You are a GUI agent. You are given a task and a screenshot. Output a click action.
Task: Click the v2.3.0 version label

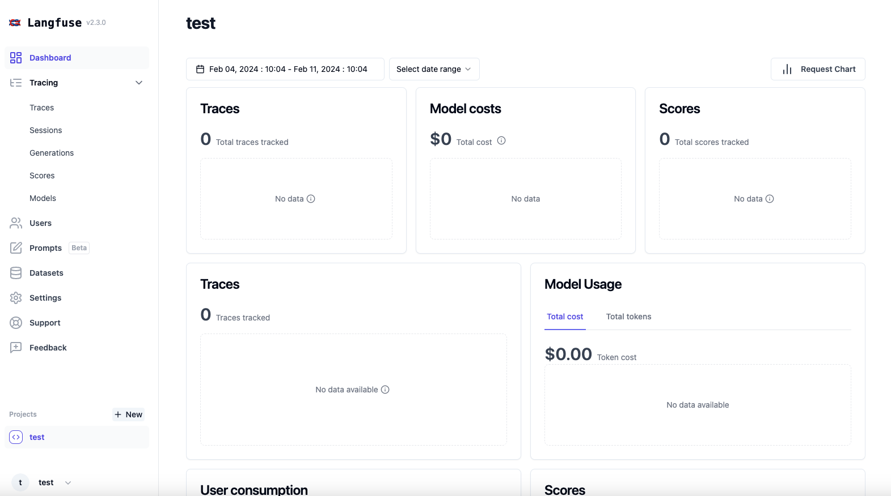(x=96, y=23)
